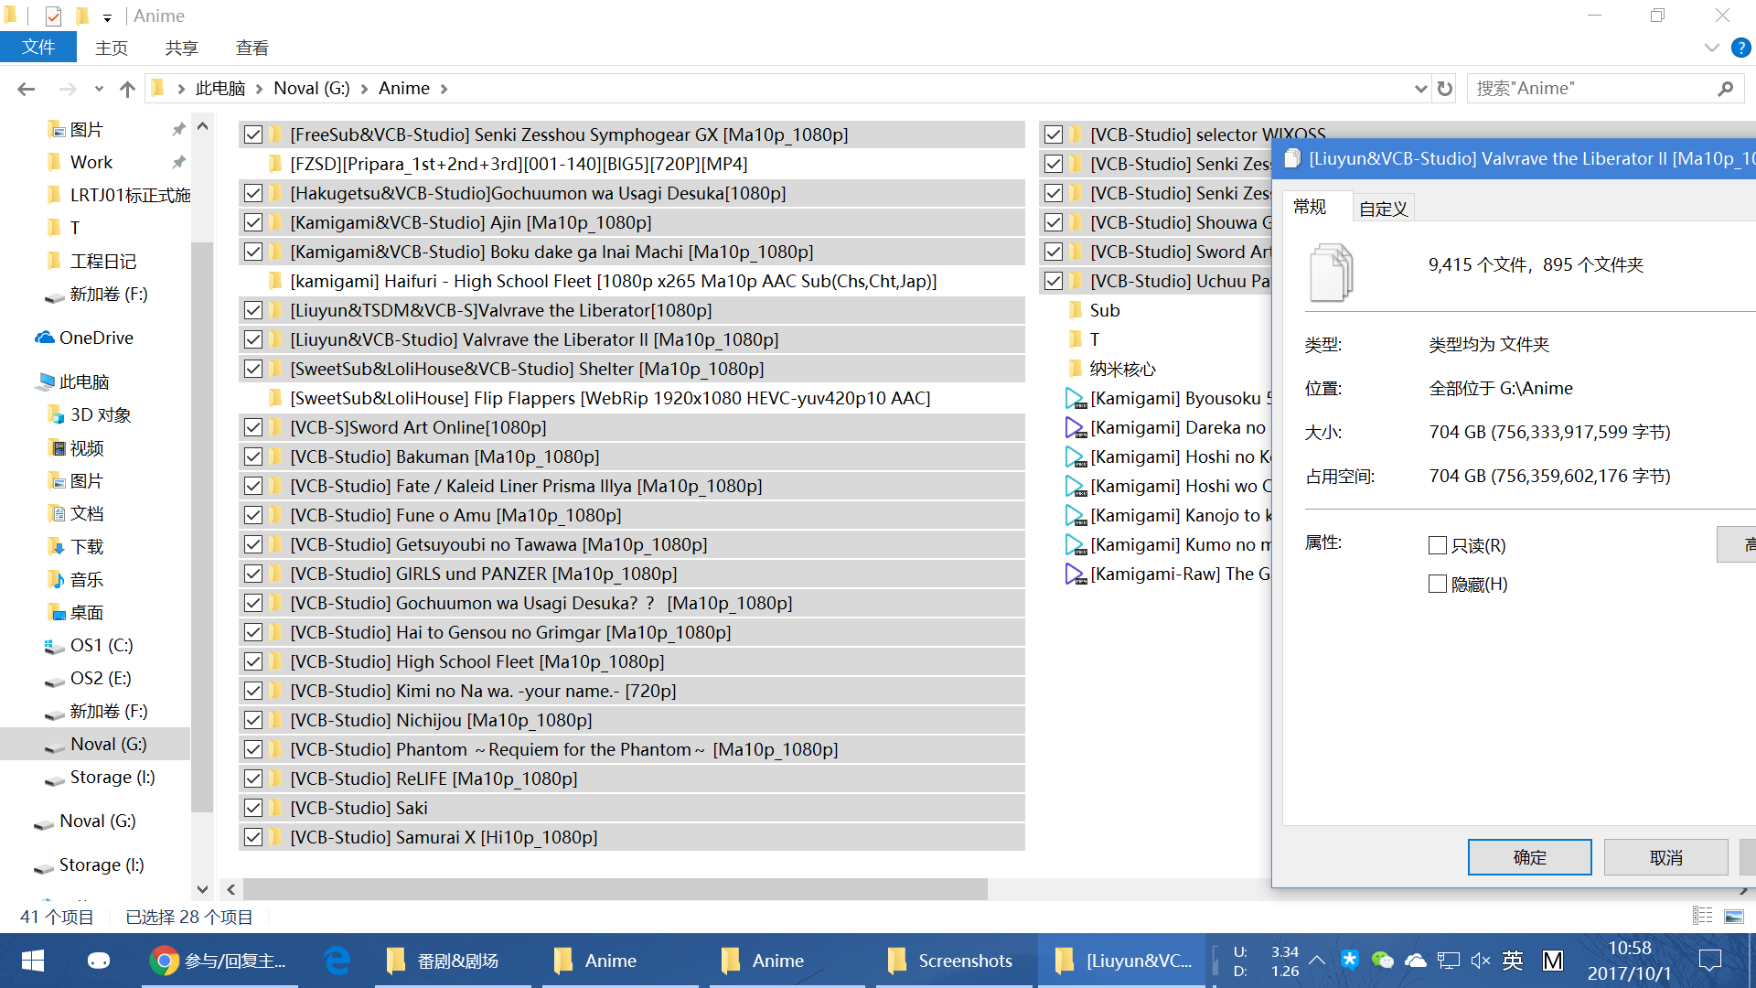The width and height of the screenshot is (1756, 988).
Task: Show hidden tray icons chevron
Action: (x=1317, y=961)
